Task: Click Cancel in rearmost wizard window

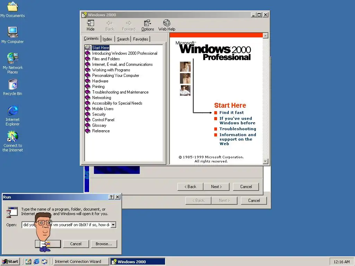Action: tap(254, 201)
